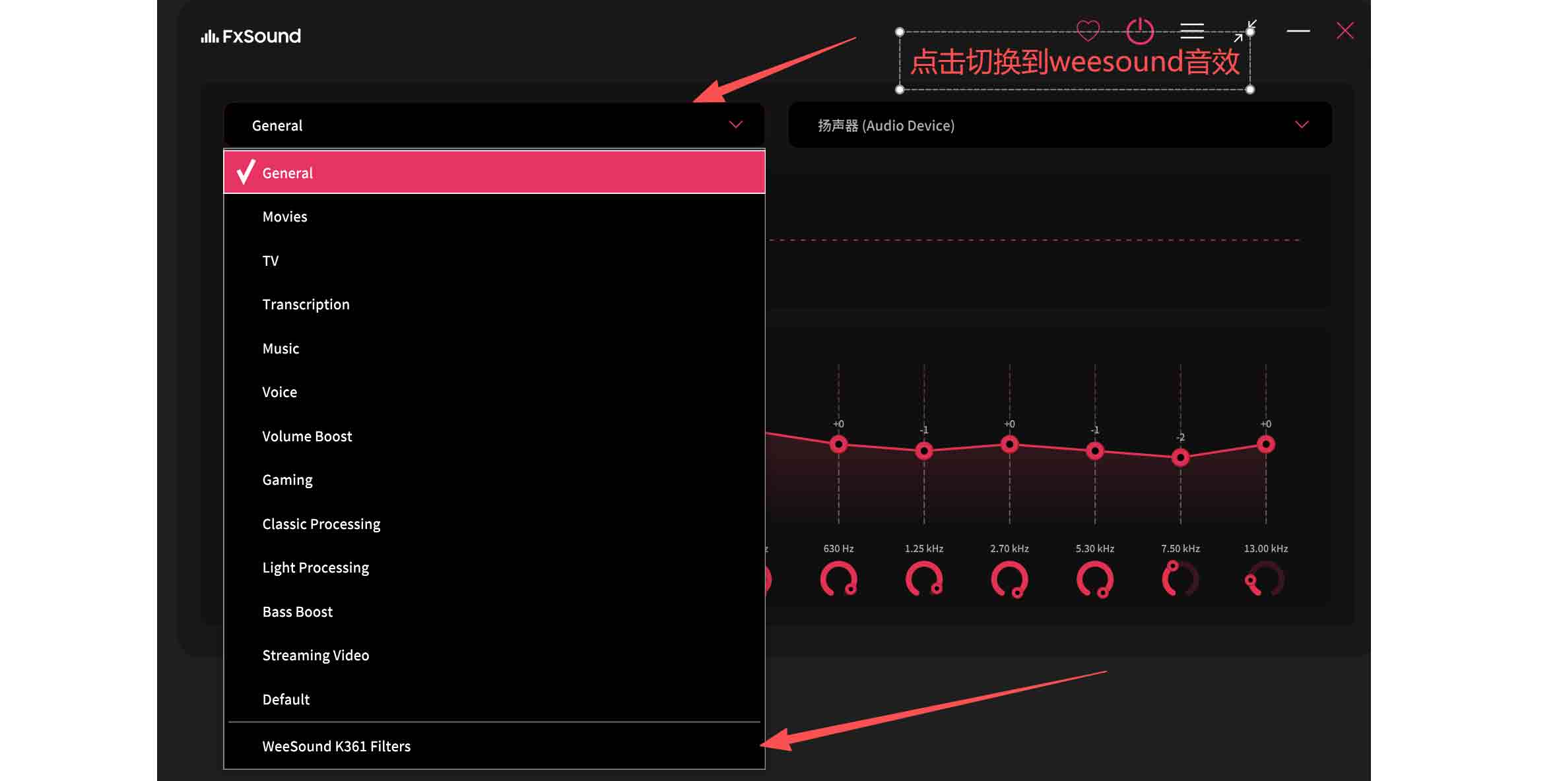
Task: Select WeeSound K361 Filters preset
Action: 337,746
